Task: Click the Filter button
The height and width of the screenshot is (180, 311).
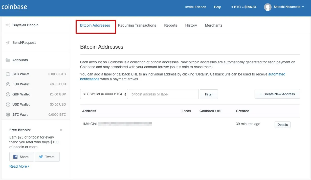Action: [209, 94]
